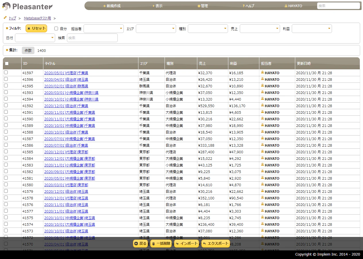
Task: Open record 2020/09/01)大規模企業)東京都
Action: [69, 172]
